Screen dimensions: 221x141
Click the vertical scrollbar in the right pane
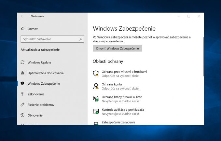coord(203,57)
